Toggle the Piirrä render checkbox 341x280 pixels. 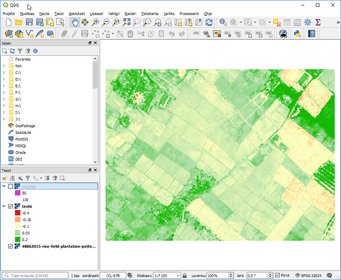click(278, 275)
